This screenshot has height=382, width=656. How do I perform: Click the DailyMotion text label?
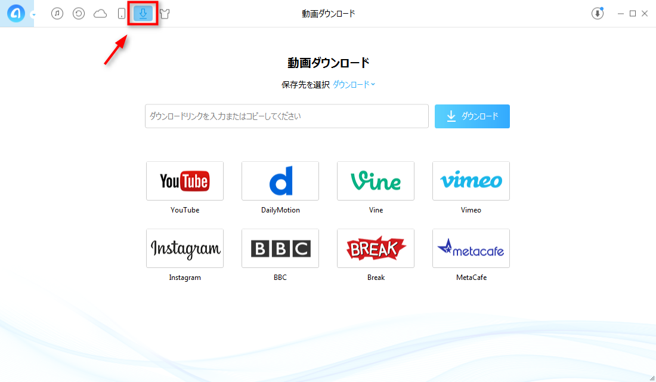[280, 210]
